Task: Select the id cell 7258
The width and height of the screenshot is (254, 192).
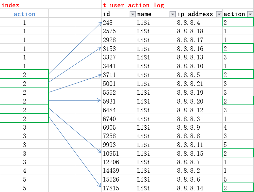Action: 119,136
